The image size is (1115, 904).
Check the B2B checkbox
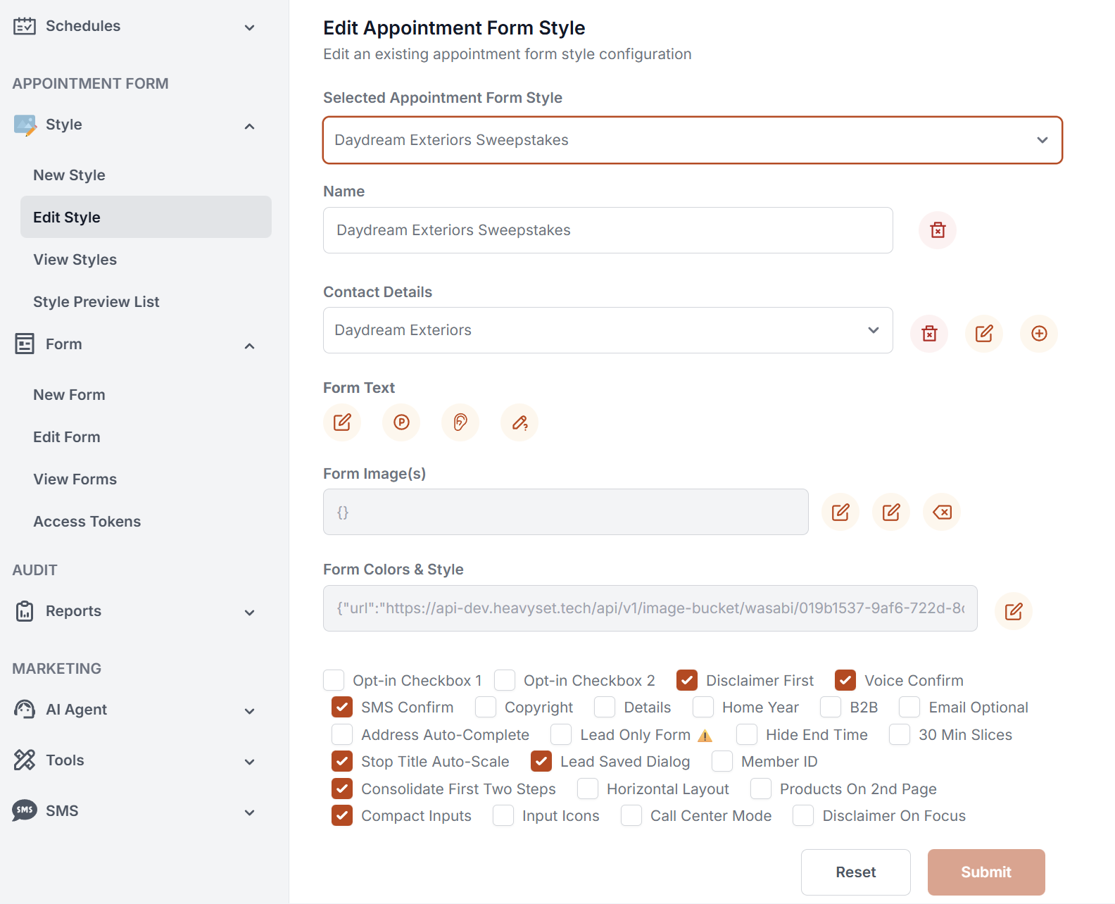tap(831, 707)
